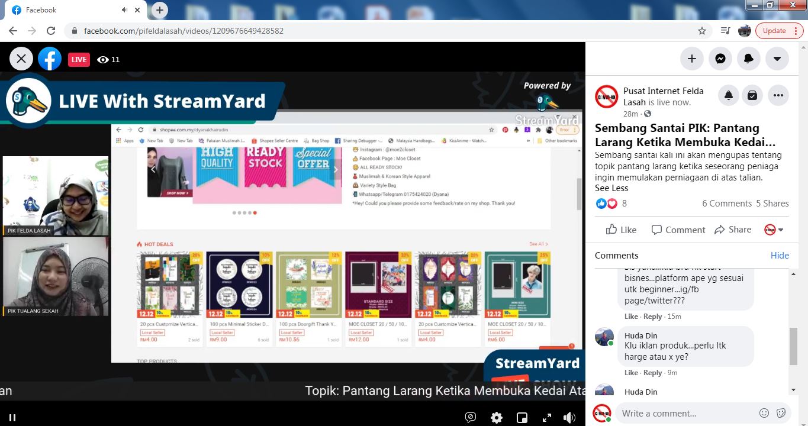Click the PIK TUALANG SEKAH webcam feed
The width and height of the screenshot is (808, 426).
click(x=56, y=276)
